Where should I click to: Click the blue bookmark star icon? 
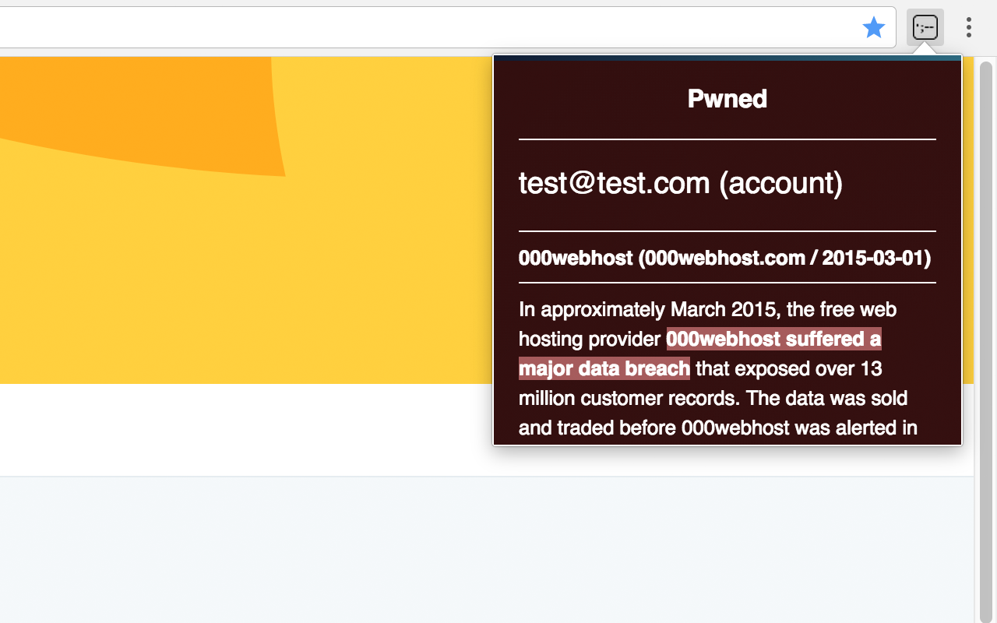[x=874, y=28]
